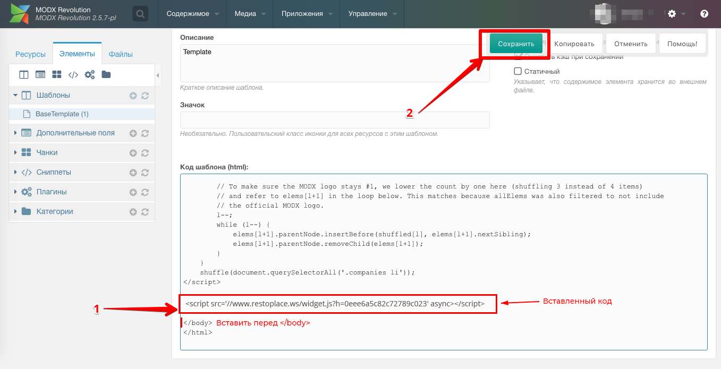Switch to the Файлы tab
This screenshot has width=721, height=369.
coord(120,54)
